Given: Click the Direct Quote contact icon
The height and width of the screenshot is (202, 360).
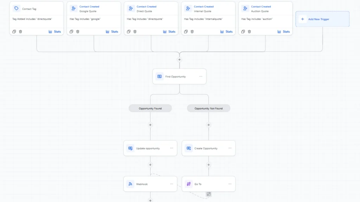Looking at the screenshot, I should (131, 8).
